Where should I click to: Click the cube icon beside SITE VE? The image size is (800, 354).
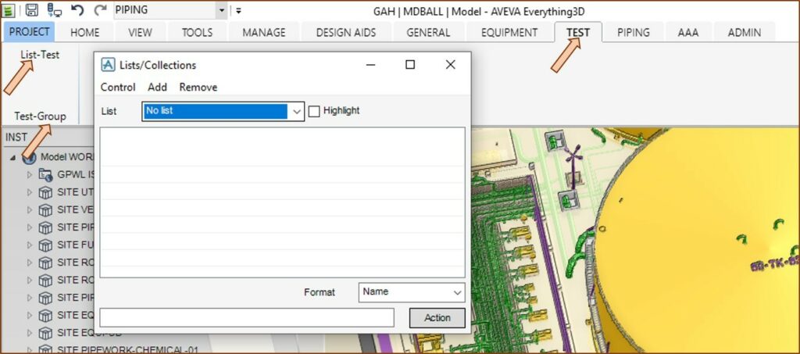click(x=45, y=210)
